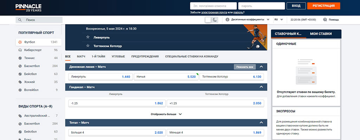This screenshot has height=140, width=360.
Task: Bet on Ливерпуль at 1.440
Action: pos(101,77)
